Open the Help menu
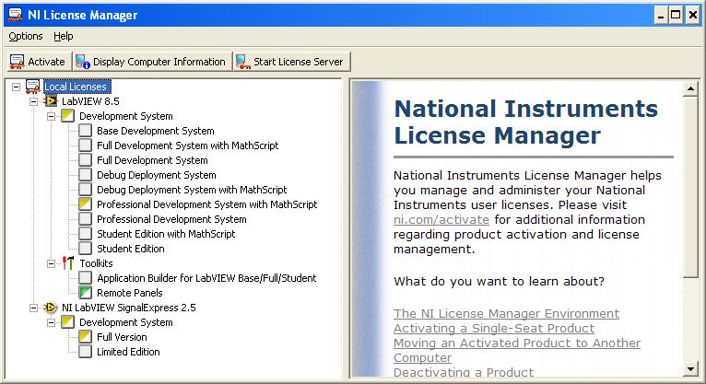706x384 pixels. tap(63, 36)
